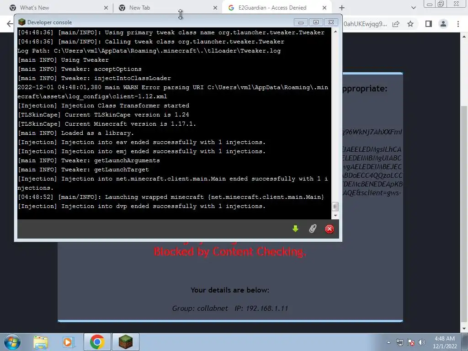Close the Developer console window
468x351 pixels.
(x=331, y=22)
